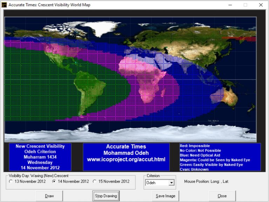
Task: Select the 14 November 2012 visibility day
Action: pyautogui.click(x=54, y=181)
